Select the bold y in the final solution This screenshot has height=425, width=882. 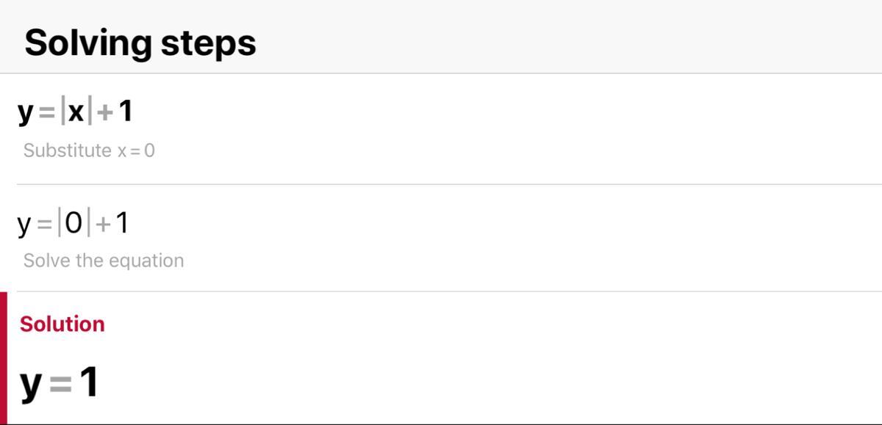click(x=32, y=385)
